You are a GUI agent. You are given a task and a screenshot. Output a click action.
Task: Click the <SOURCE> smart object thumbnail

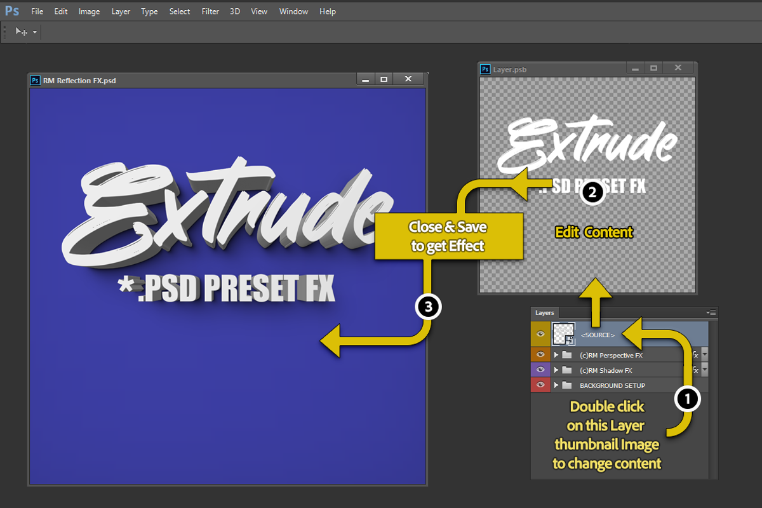pyautogui.click(x=564, y=334)
